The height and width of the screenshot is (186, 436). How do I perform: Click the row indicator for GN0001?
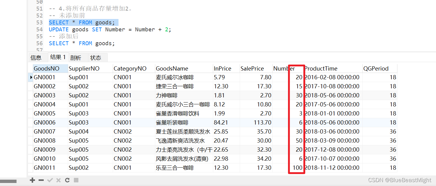[31, 77]
